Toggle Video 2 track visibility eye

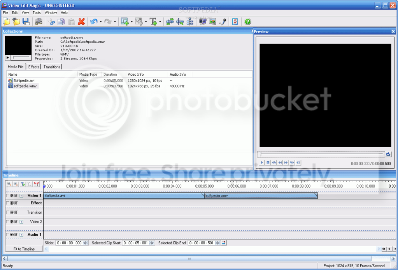pyautogui.click(x=12, y=222)
